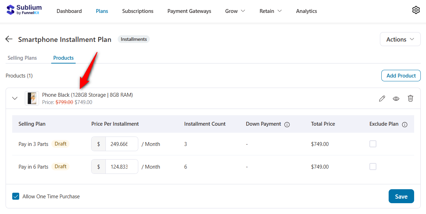Save the installment plan settings
This screenshot has height=214, width=426.
(x=401, y=196)
